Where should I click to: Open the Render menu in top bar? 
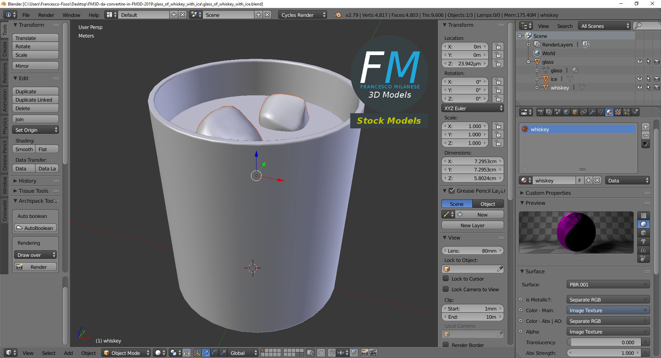[x=46, y=15]
